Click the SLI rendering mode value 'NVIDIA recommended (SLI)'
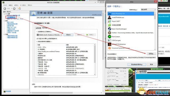The width and height of the screenshot is (170, 96). point(73,49)
